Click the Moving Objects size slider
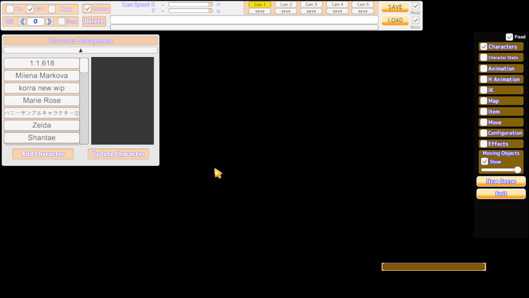Image resolution: width=529 pixels, height=298 pixels. [x=500, y=170]
